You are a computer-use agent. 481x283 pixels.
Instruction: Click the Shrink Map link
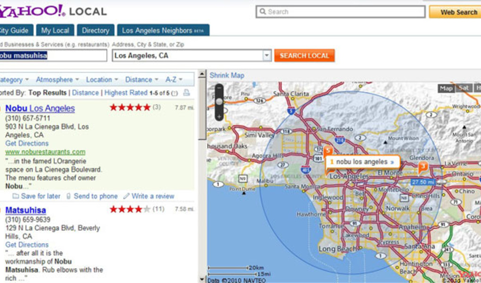pyautogui.click(x=227, y=75)
